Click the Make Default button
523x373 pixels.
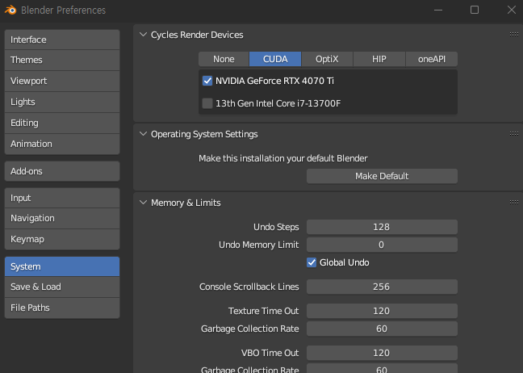[382, 176]
